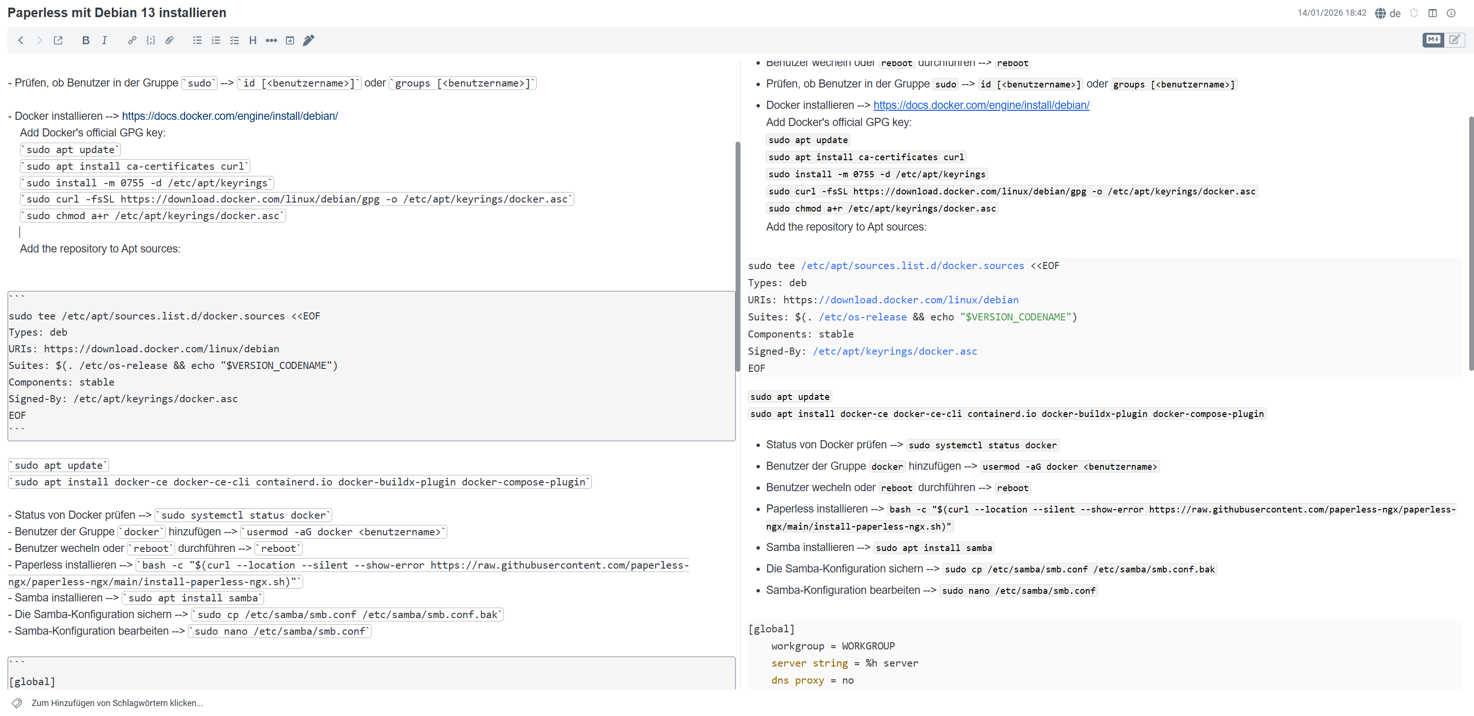The height and width of the screenshot is (716, 1474).
Task: Insert a code block with the braces icon
Action: coord(150,40)
